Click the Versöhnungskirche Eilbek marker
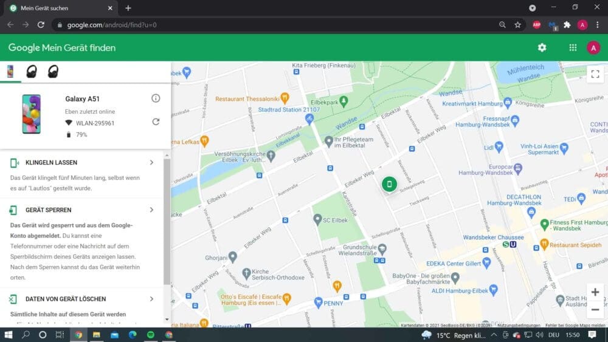 pyautogui.click(x=271, y=156)
